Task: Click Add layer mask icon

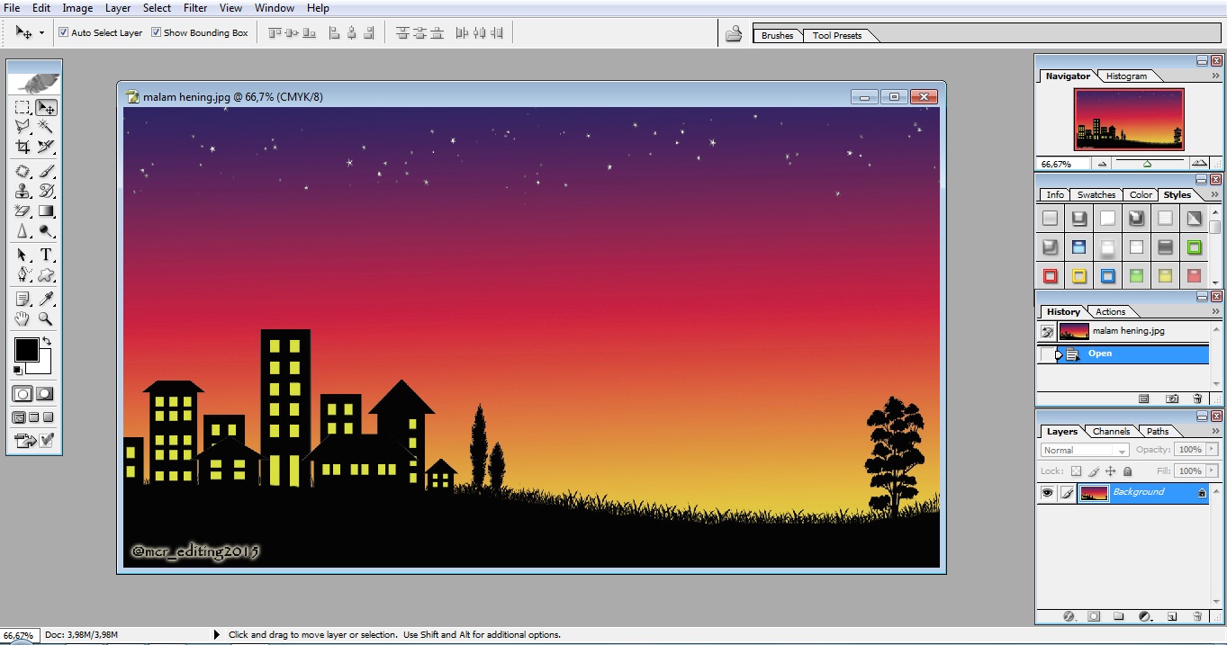Action: pos(1094,616)
